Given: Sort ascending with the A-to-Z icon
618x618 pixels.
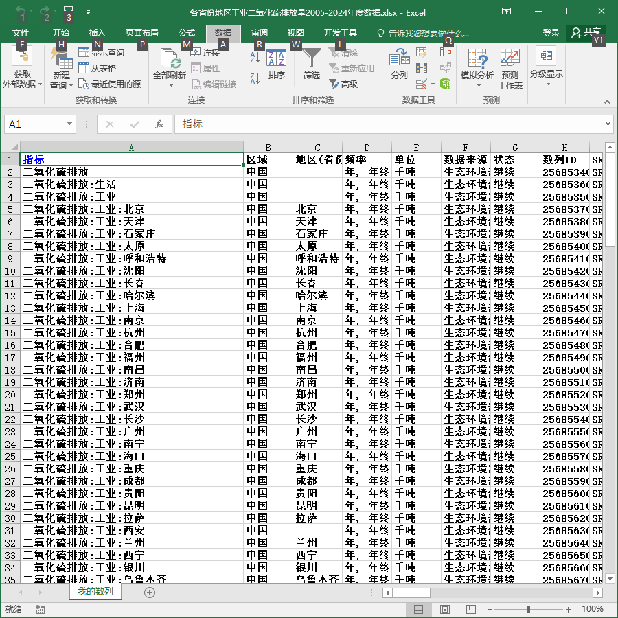Looking at the screenshot, I should pyautogui.click(x=255, y=58).
